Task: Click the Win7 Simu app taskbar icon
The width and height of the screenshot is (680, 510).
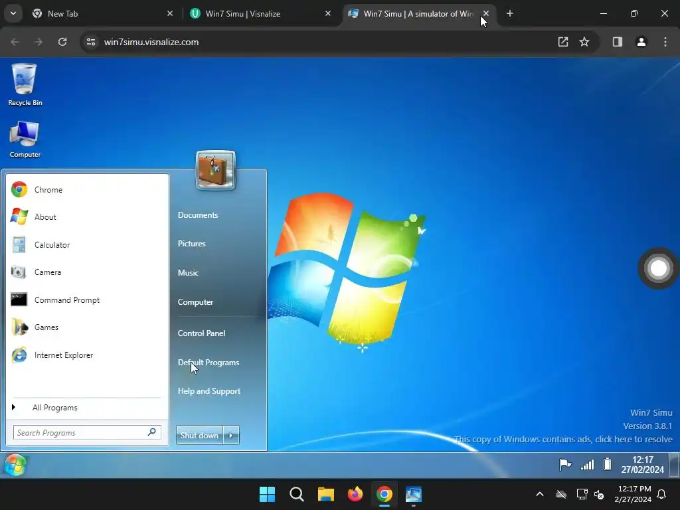Action: (413, 494)
